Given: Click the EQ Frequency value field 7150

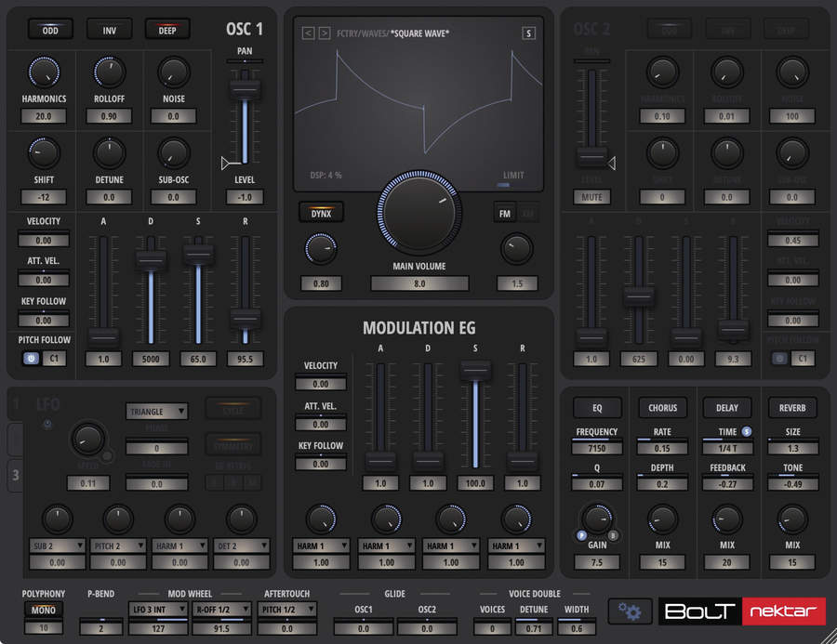Looking at the screenshot, I should [597, 448].
